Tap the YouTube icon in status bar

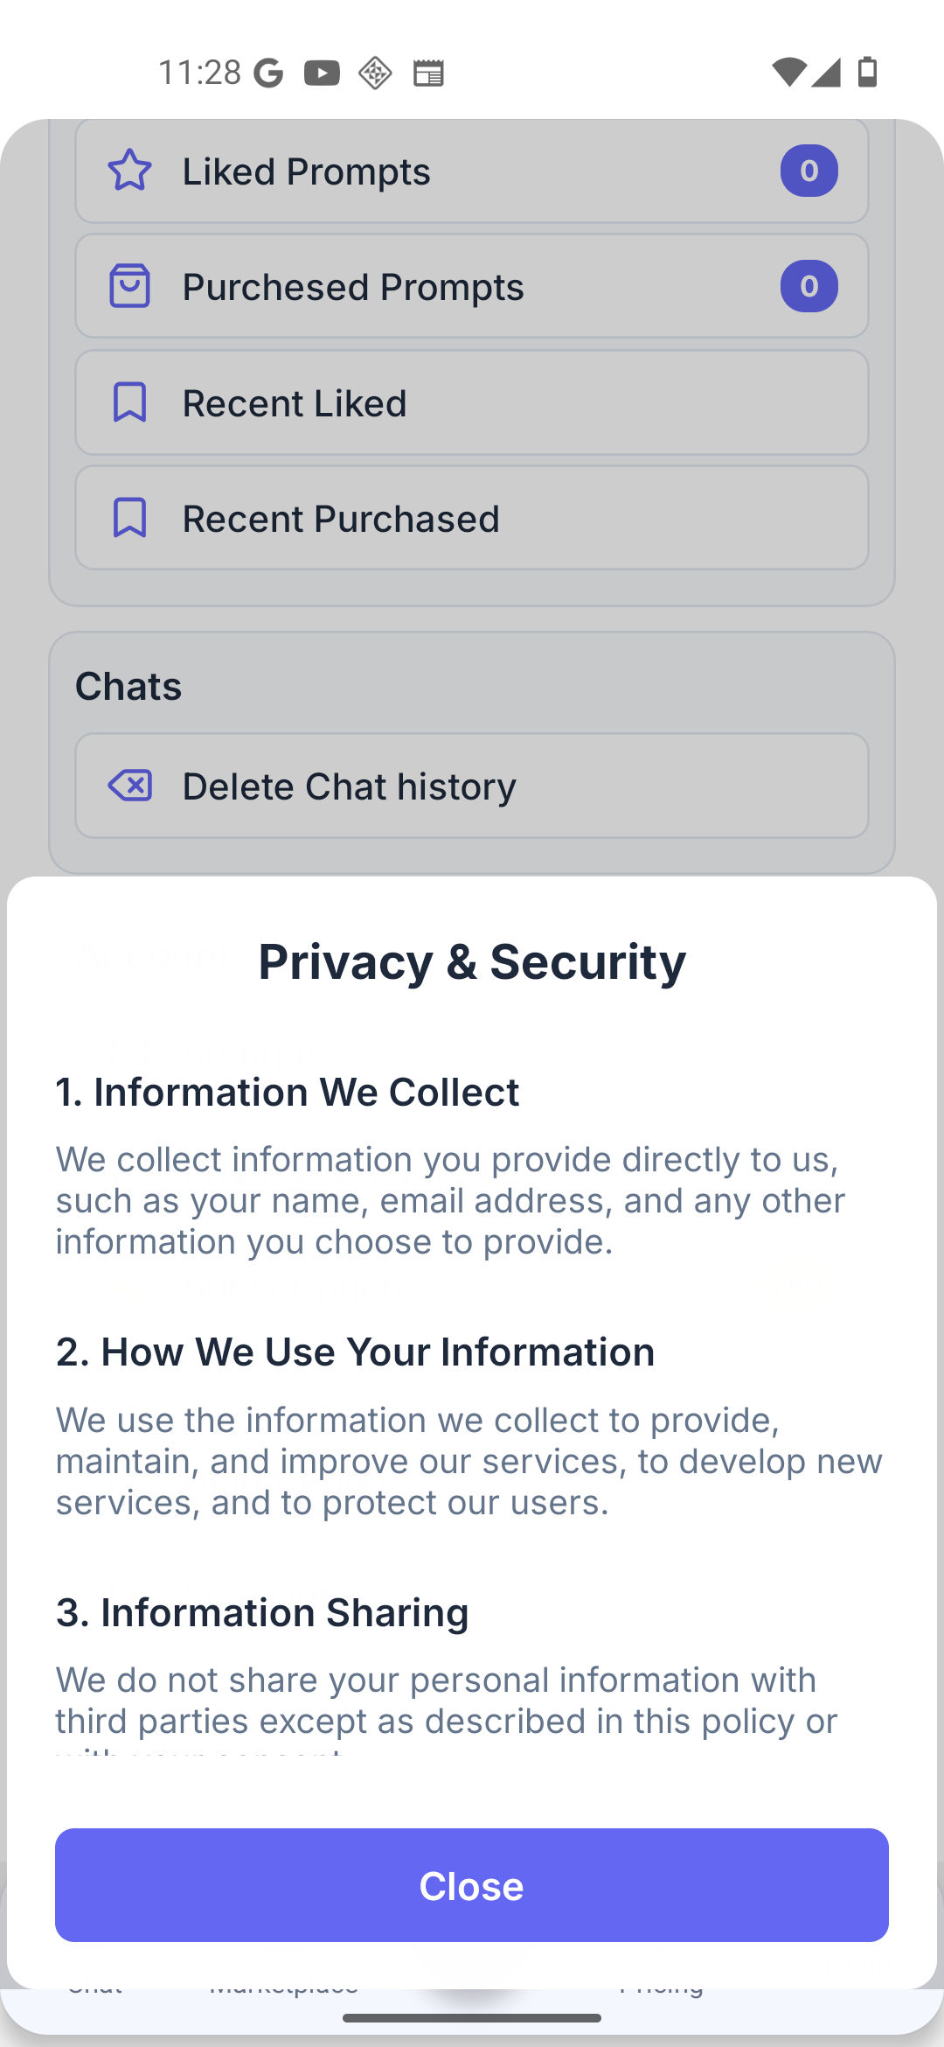tap(322, 73)
